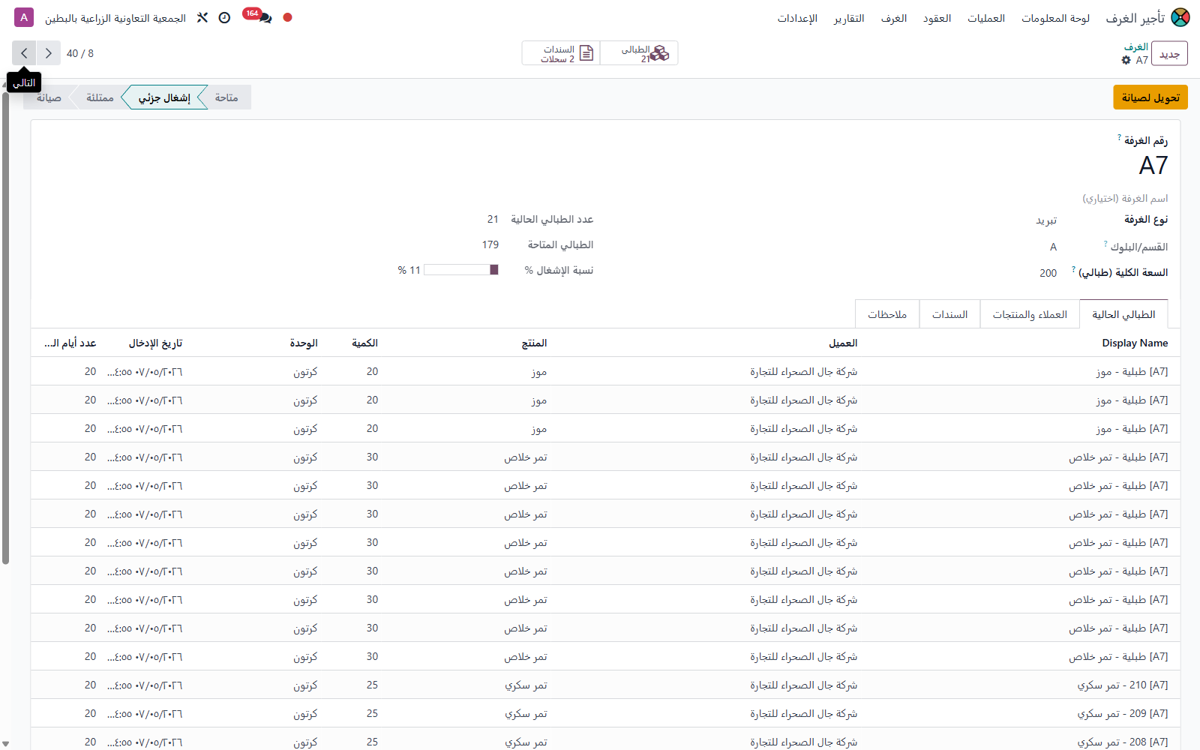The width and height of the screenshot is (1200, 750).
Task: Click the جديد button
Action: pos(1169,53)
